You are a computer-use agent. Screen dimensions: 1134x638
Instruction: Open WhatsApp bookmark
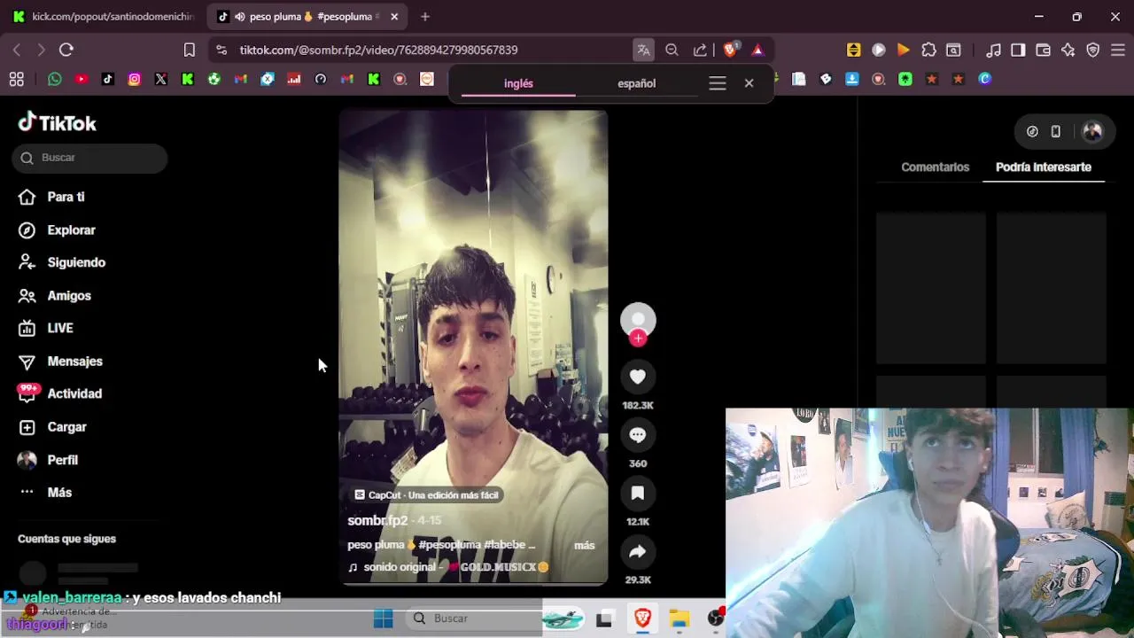[x=55, y=79]
